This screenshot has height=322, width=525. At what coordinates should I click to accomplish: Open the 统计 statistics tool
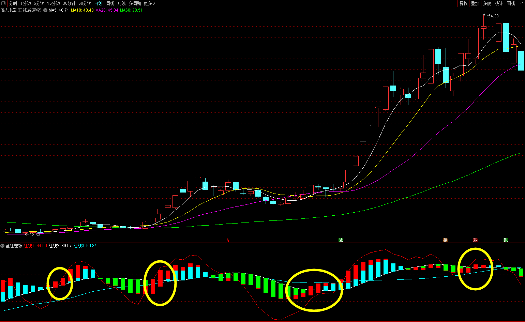click(x=499, y=3)
